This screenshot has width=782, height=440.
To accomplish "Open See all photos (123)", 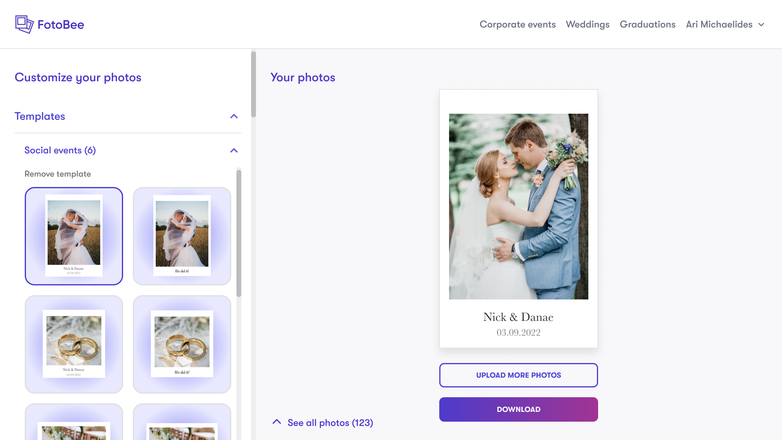I will pyautogui.click(x=330, y=423).
